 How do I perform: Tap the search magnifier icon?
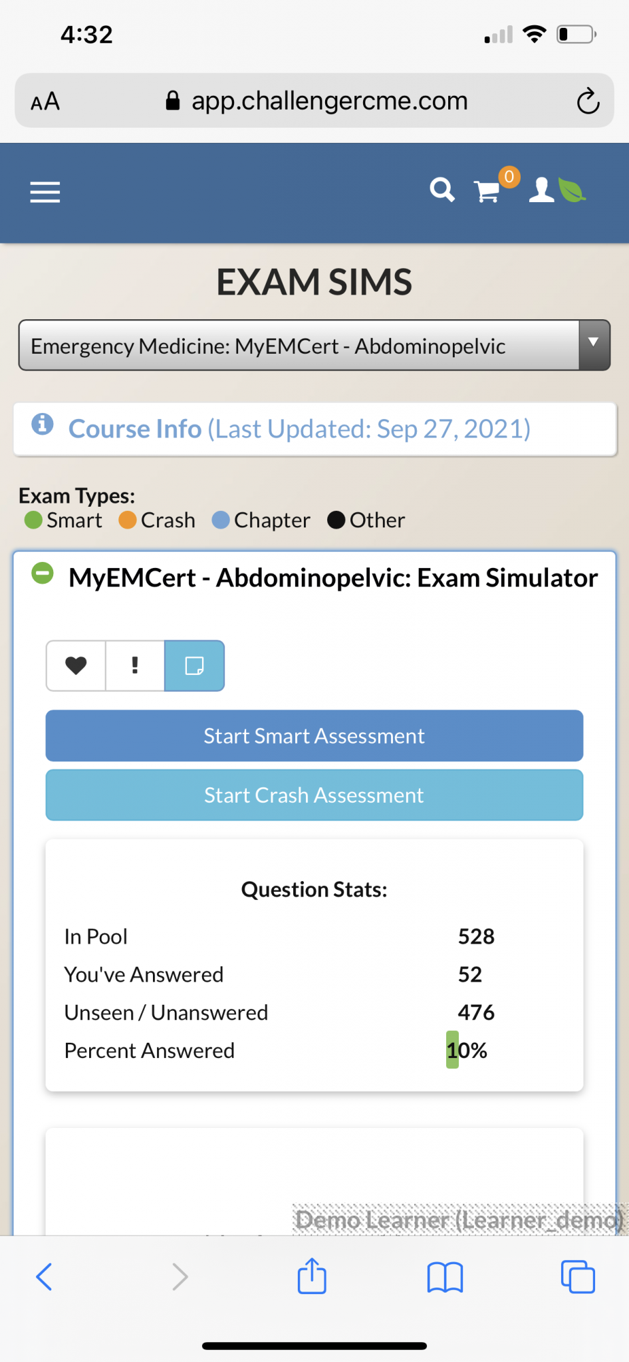442,190
